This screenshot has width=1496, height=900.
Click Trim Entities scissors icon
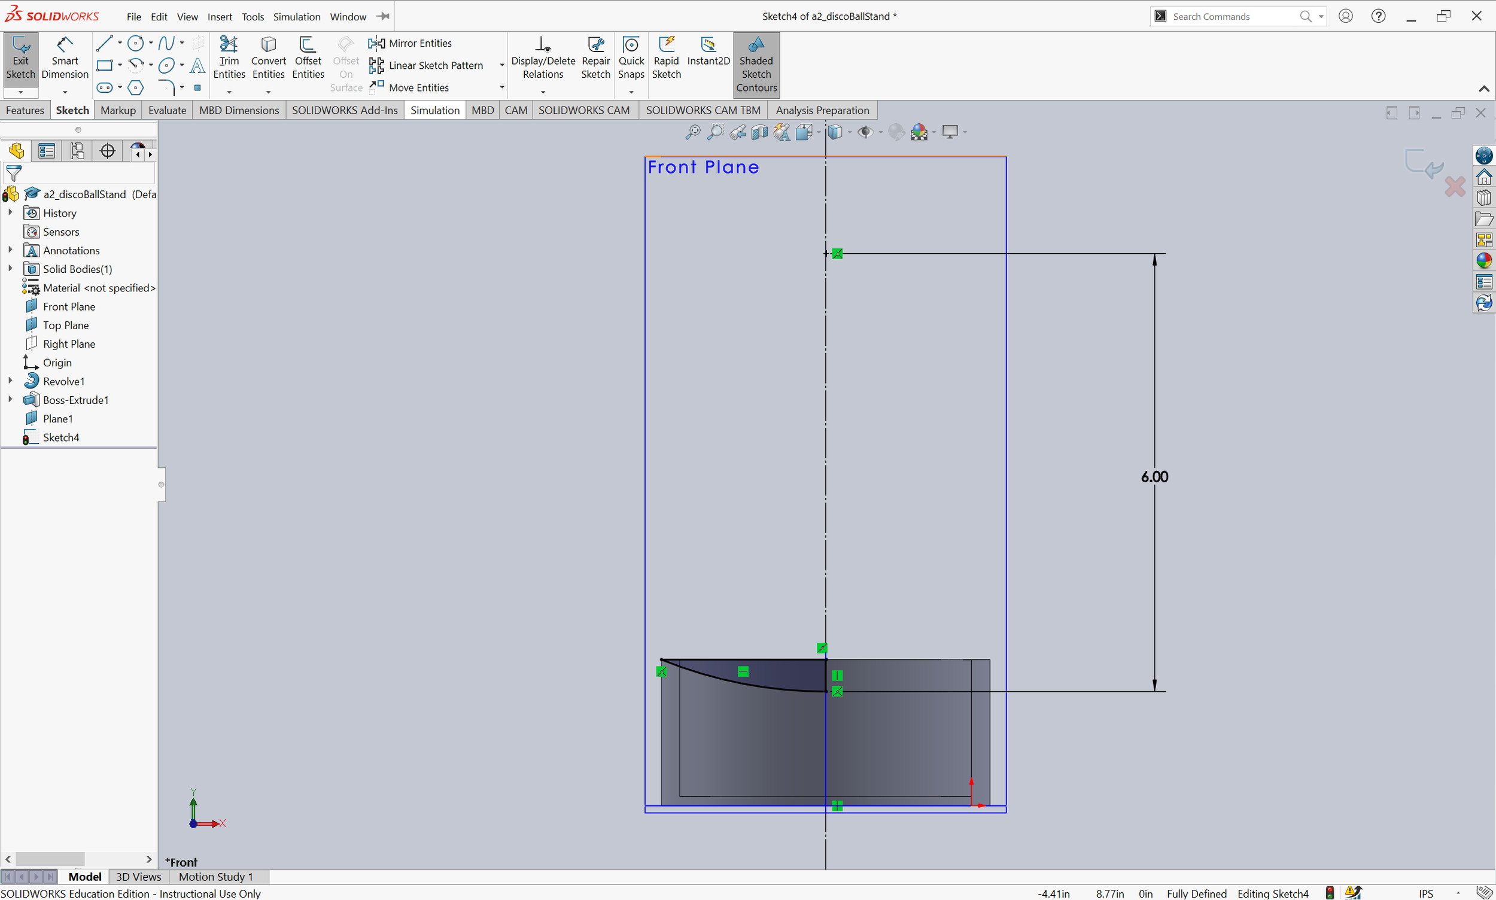[x=229, y=44]
